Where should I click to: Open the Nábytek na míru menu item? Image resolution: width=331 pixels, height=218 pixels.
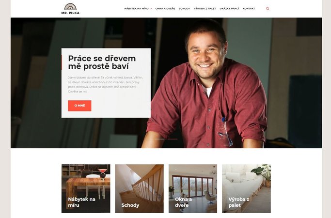pos(136,9)
